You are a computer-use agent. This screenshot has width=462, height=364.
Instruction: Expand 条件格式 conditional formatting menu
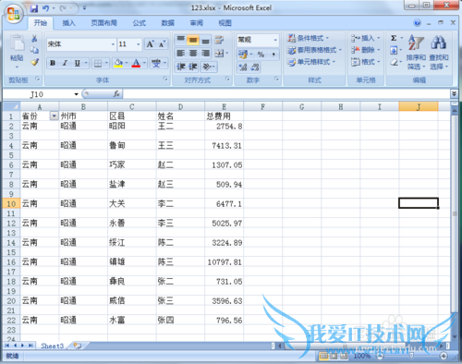[x=308, y=38]
